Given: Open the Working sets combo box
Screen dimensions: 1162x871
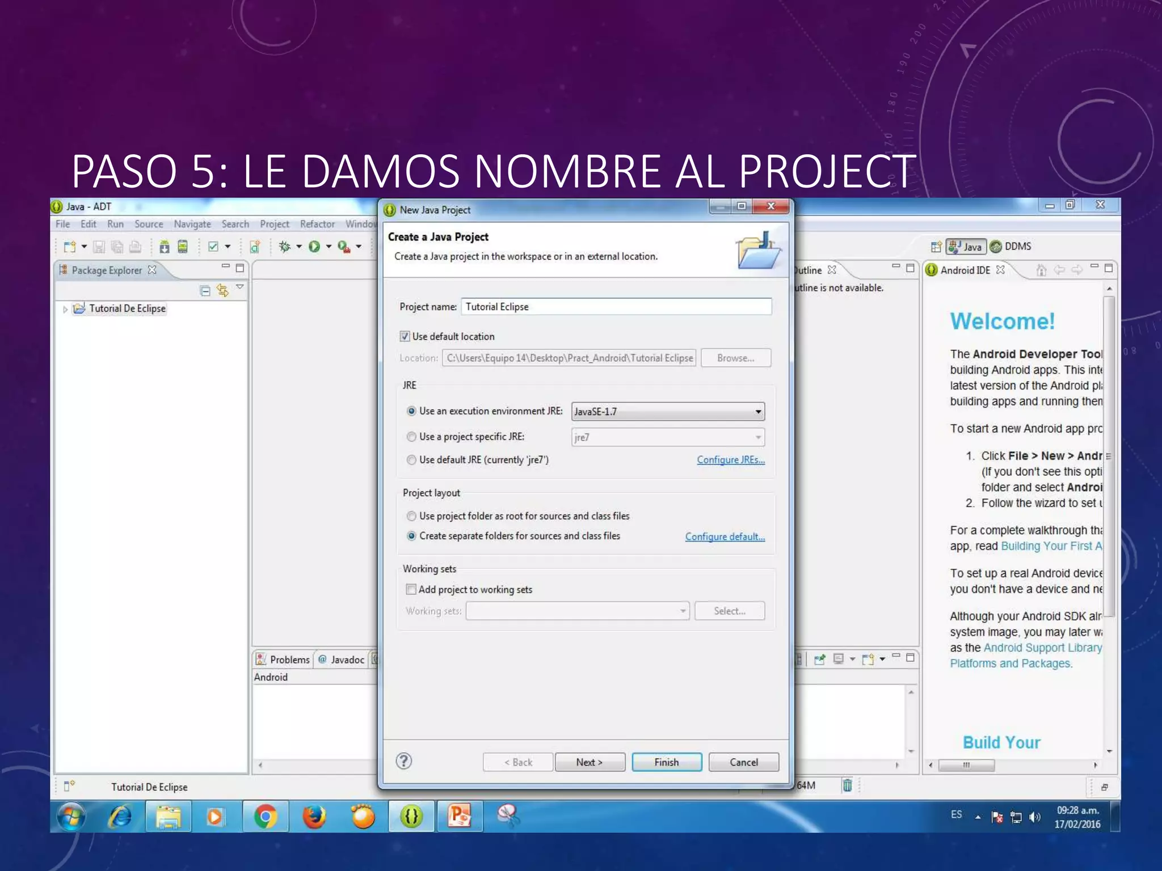Looking at the screenshot, I should 578,611.
